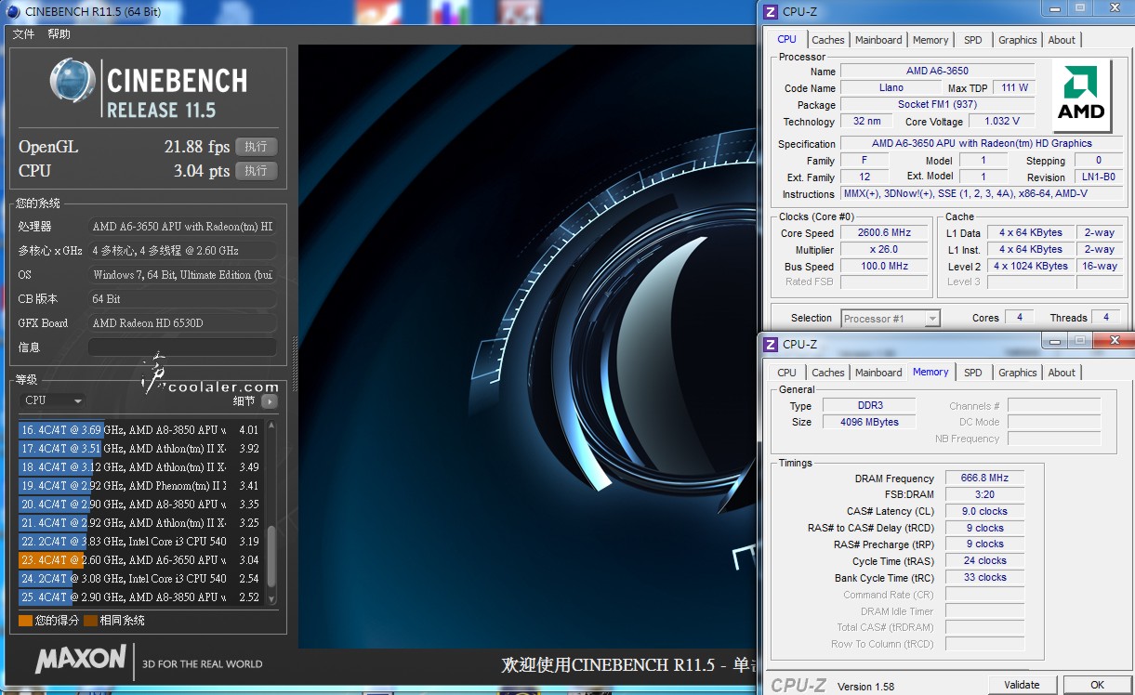
Task: Click the Bus Speed value 100.0 MHz
Action: [884, 267]
